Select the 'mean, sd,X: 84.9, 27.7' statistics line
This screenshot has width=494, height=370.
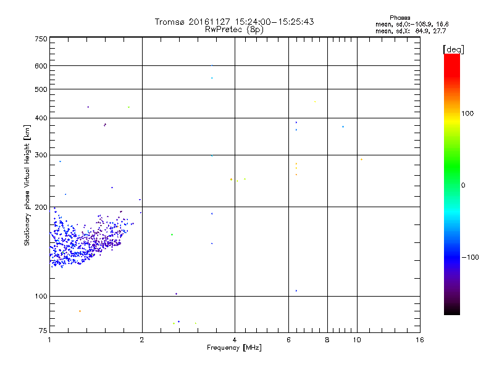click(x=411, y=31)
